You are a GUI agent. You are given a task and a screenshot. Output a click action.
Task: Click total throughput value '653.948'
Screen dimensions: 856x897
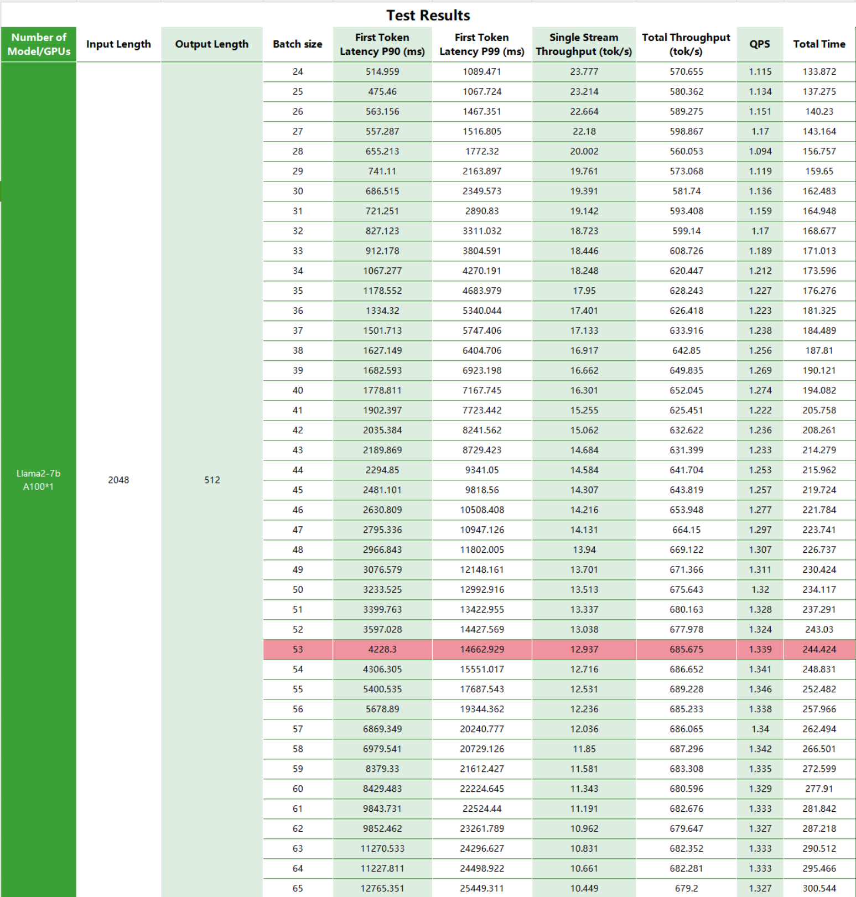coord(686,510)
